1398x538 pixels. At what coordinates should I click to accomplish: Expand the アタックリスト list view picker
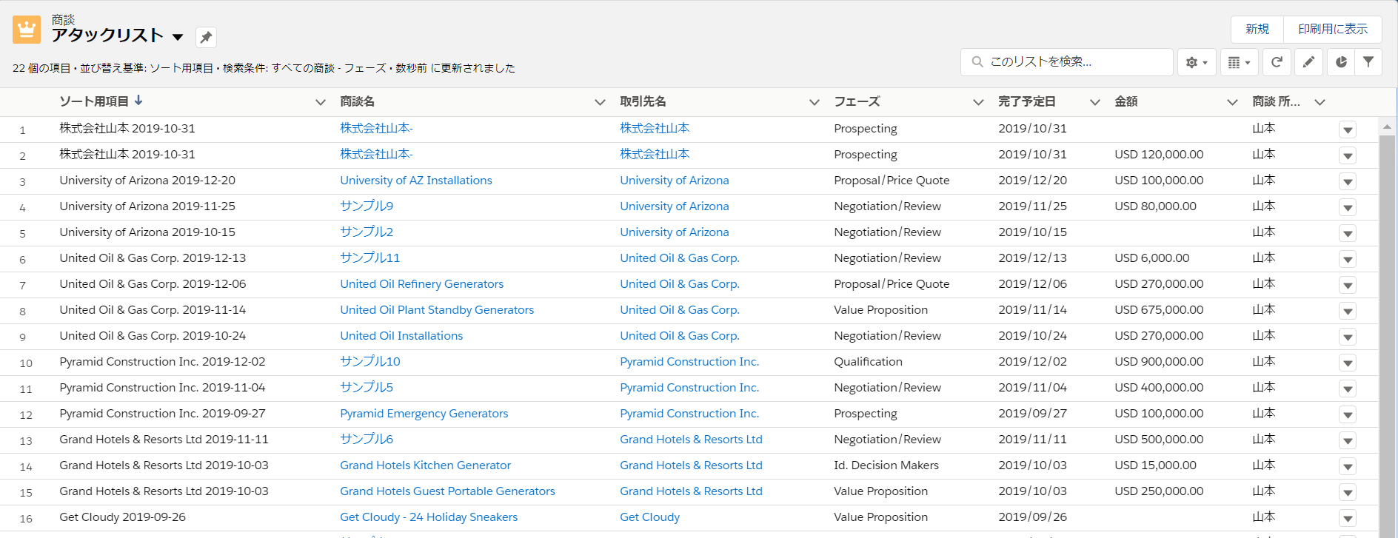point(178,37)
